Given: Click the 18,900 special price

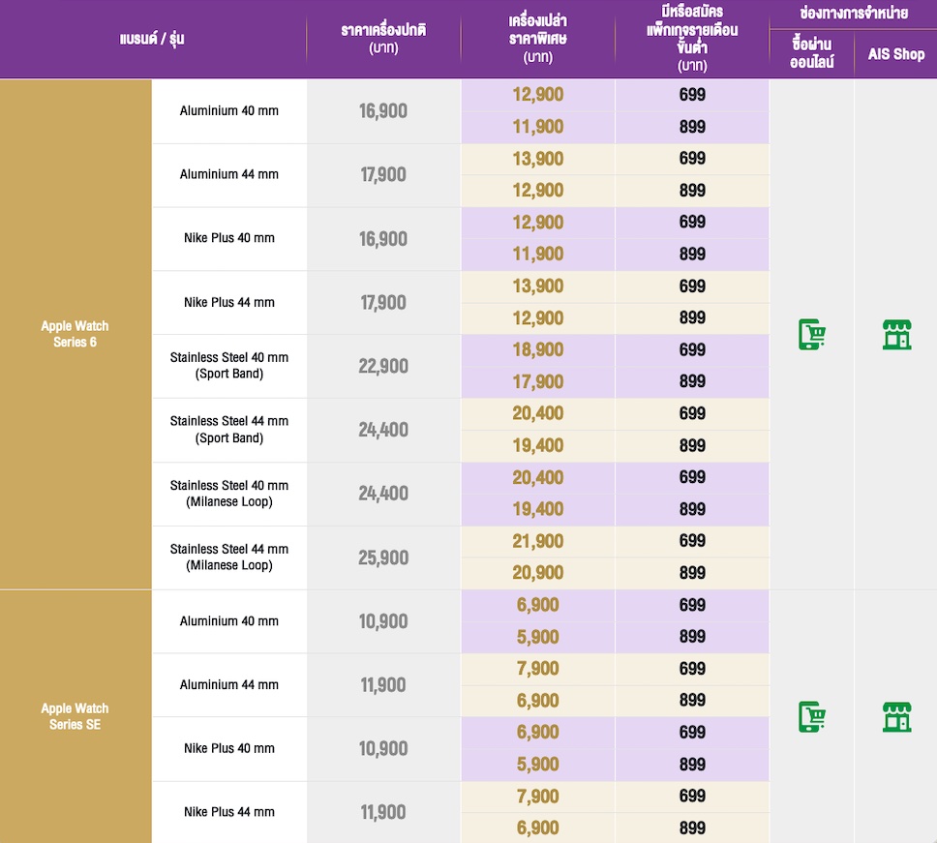Looking at the screenshot, I should [537, 349].
